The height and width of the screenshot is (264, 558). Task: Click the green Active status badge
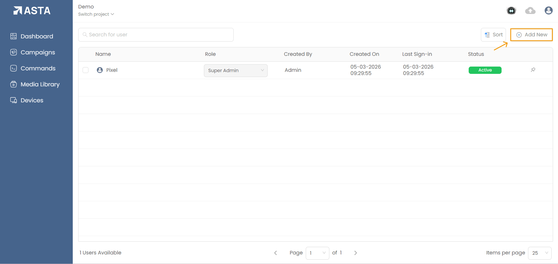click(485, 70)
